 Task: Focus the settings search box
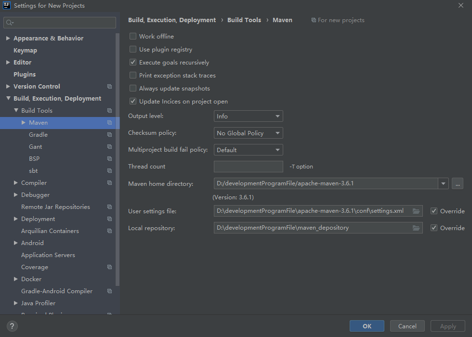[x=60, y=23]
